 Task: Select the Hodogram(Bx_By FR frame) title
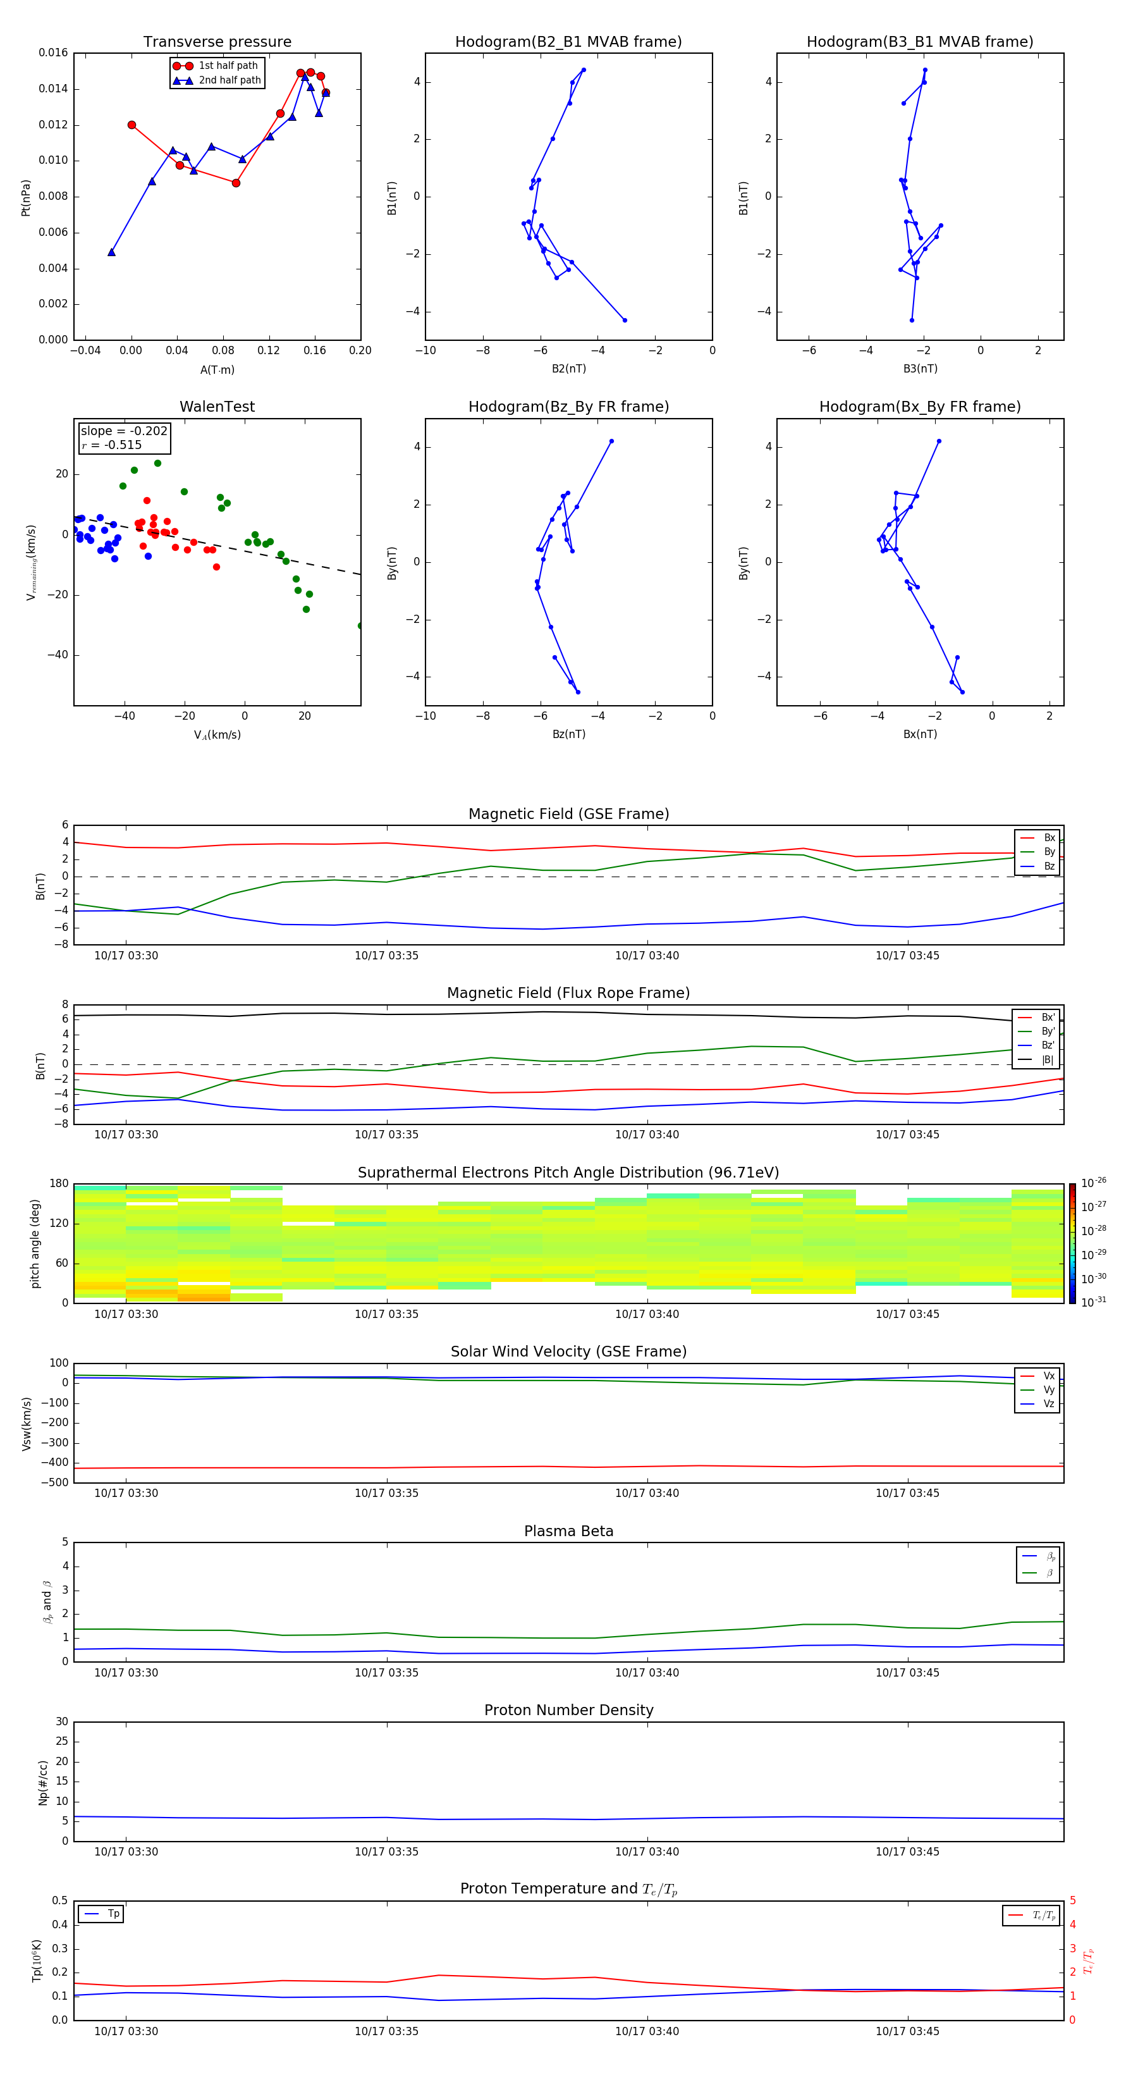pos(920,407)
